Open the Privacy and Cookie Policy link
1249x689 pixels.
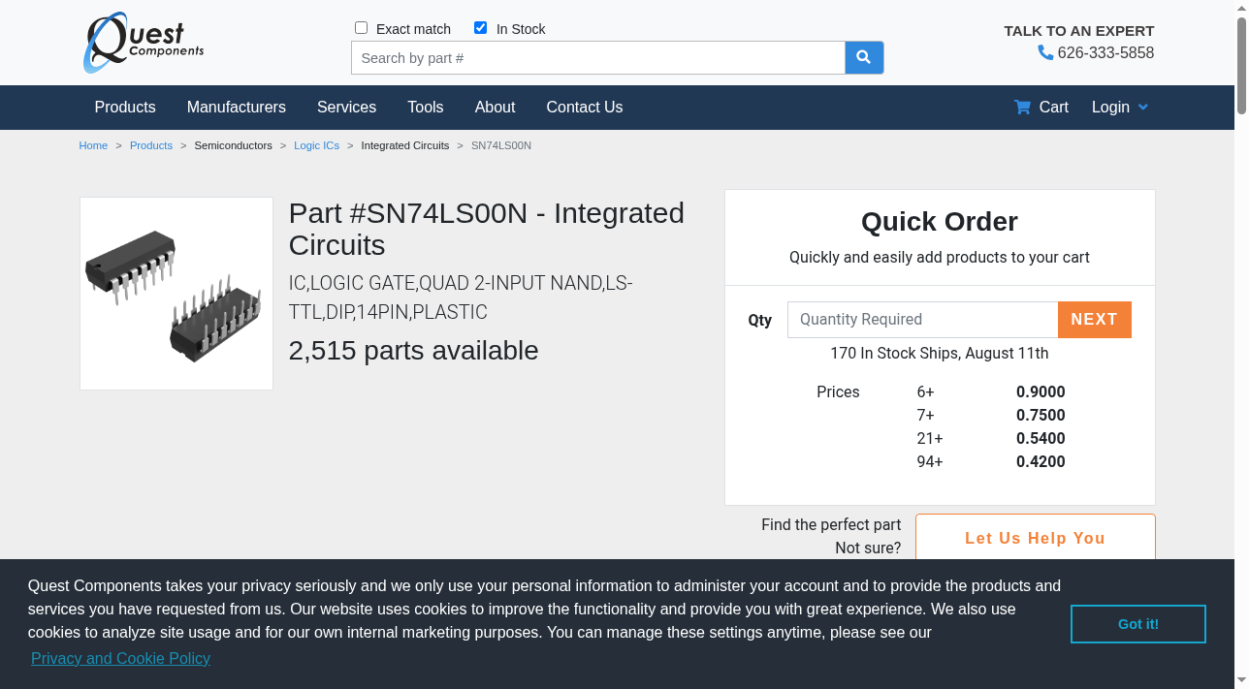click(x=120, y=658)
